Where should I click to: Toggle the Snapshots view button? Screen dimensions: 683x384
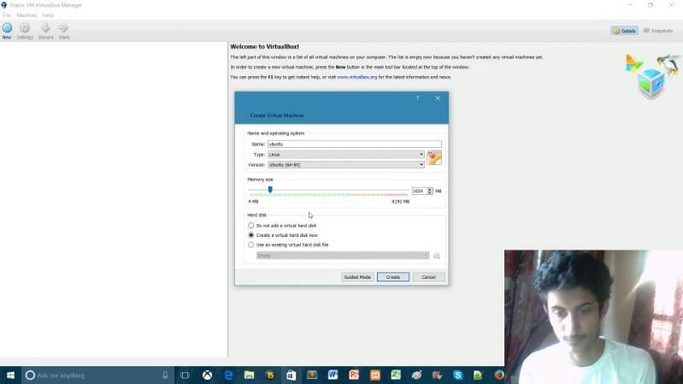658,31
